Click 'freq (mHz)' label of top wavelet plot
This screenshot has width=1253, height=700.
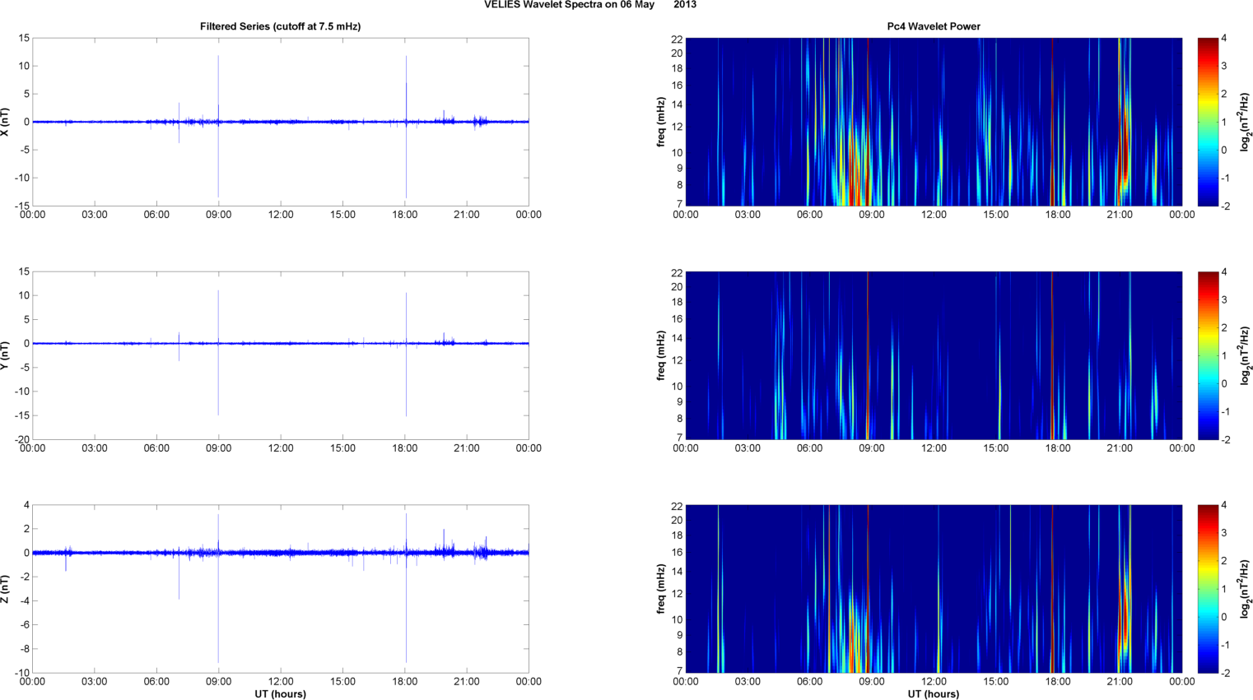(661, 122)
